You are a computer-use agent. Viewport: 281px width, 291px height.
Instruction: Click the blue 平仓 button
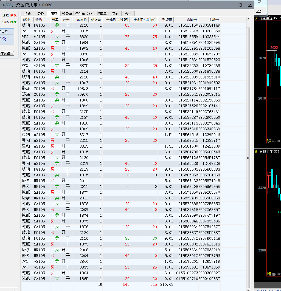click(7, 36)
